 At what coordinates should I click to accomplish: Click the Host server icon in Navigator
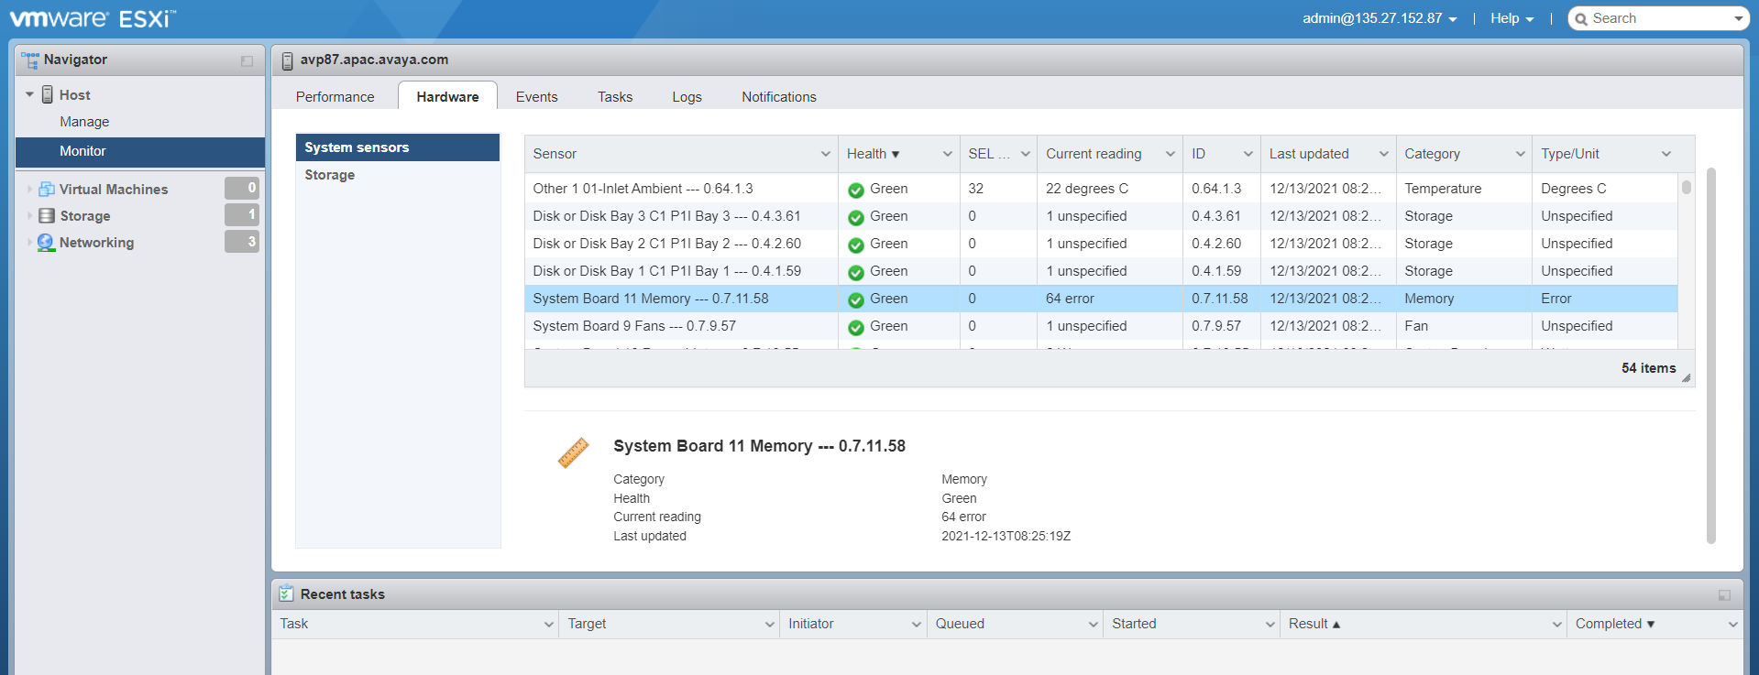(x=48, y=94)
